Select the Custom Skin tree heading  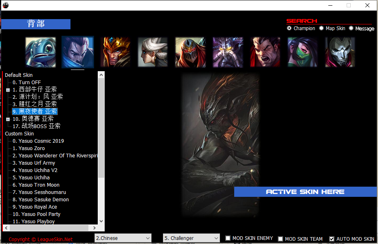point(19,133)
